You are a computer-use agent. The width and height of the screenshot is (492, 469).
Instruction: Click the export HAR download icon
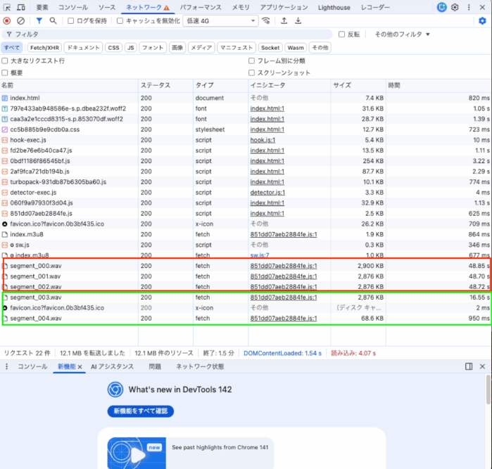coord(298,20)
